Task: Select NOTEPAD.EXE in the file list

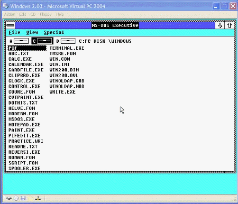Action: pos(24,125)
